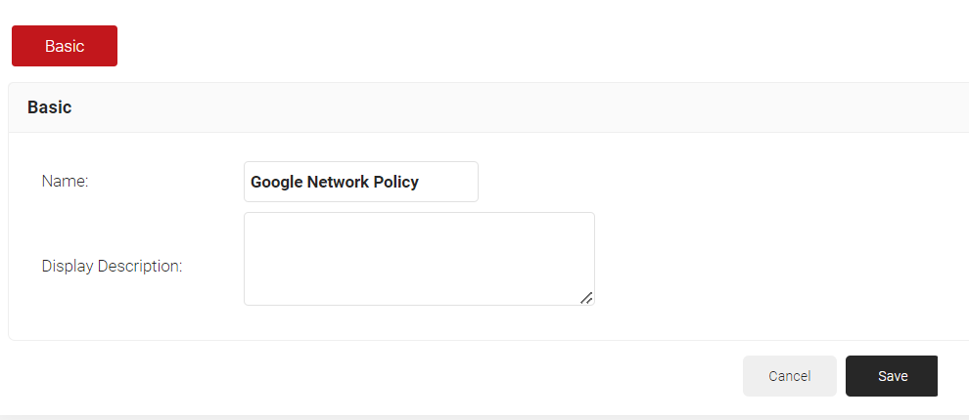Image resolution: width=969 pixels, height=420 pixels.
Task: Click the Save button
Action: (x=892, y=376)
